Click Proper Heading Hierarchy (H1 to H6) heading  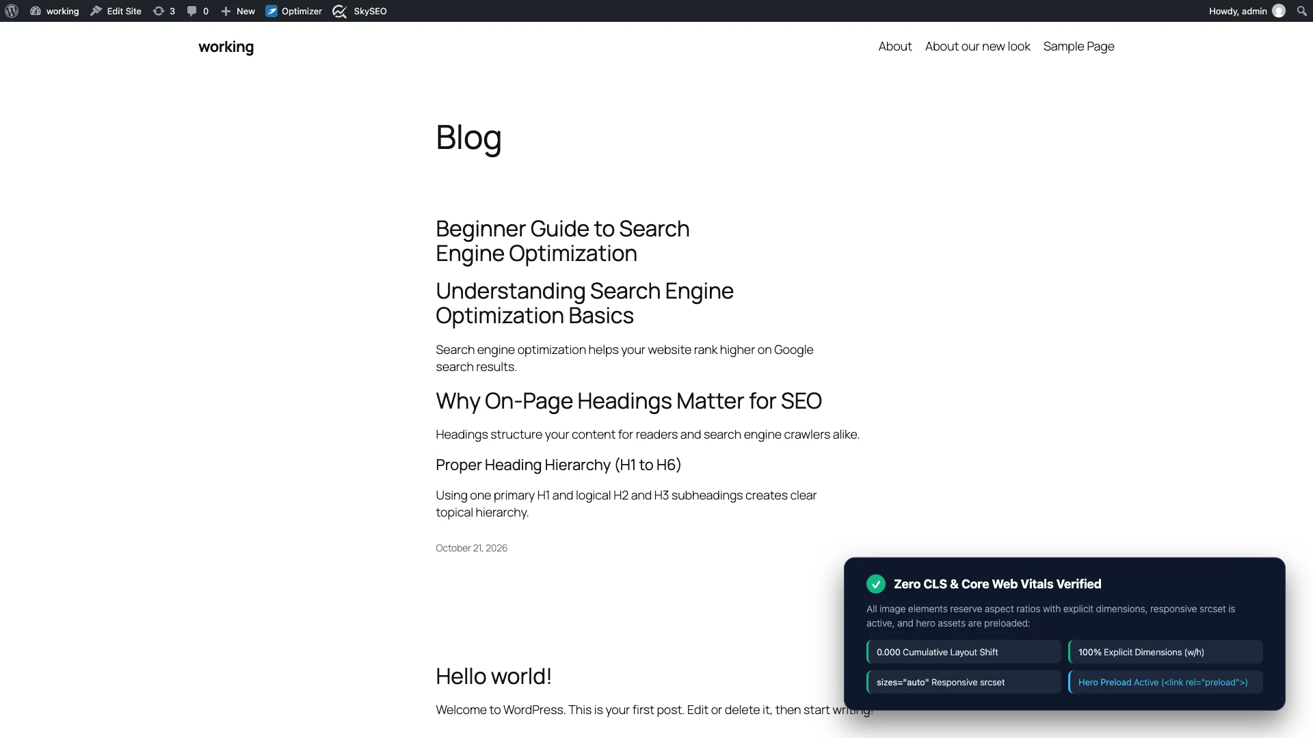[x=558, y=465]
